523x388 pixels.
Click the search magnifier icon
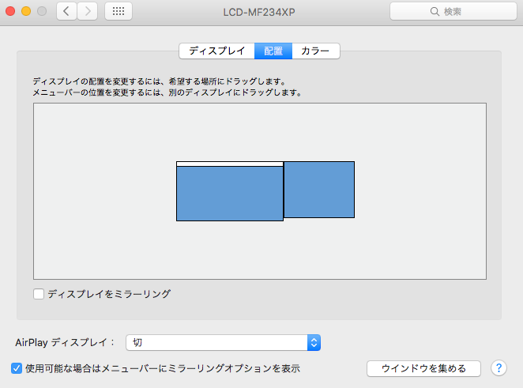click(x=435, y=12)
